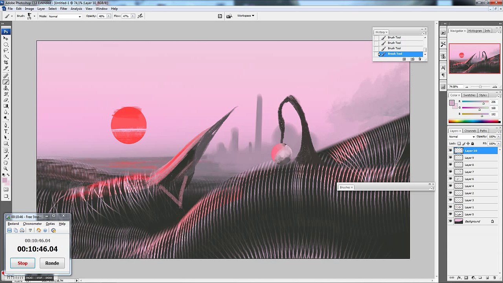Open the brush preset picker dropdown
Image resolution: width=503 pixels, height=283 pixels.
[x=34, y=16]
